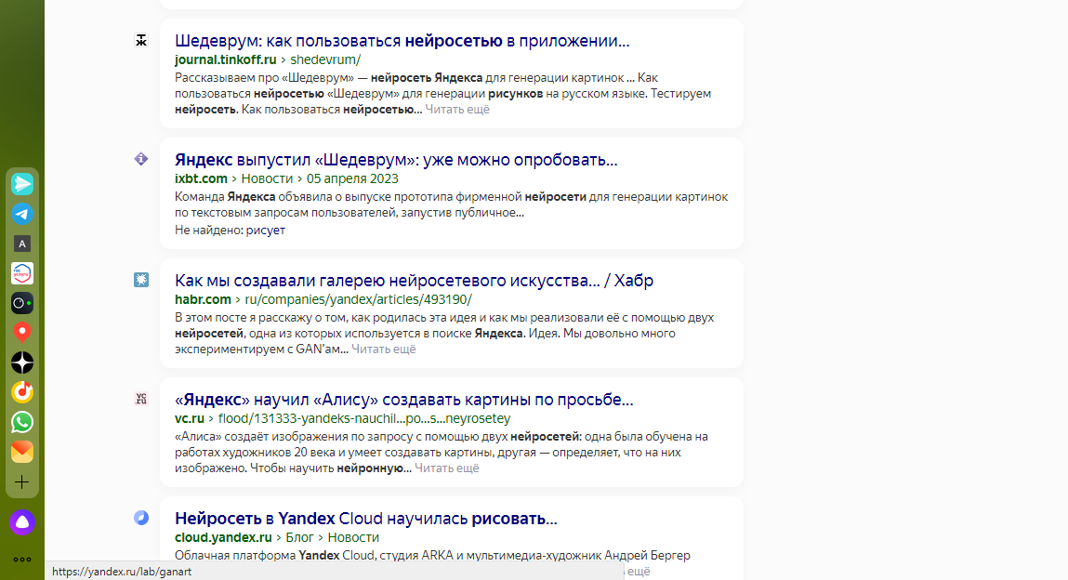
Task: Click 'Блог' breadcrumb under cloud.yandex.ru
Action: 299,537
